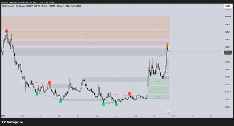Select the green marker at late February low
The image size is (234, 126).
[37, 94]
